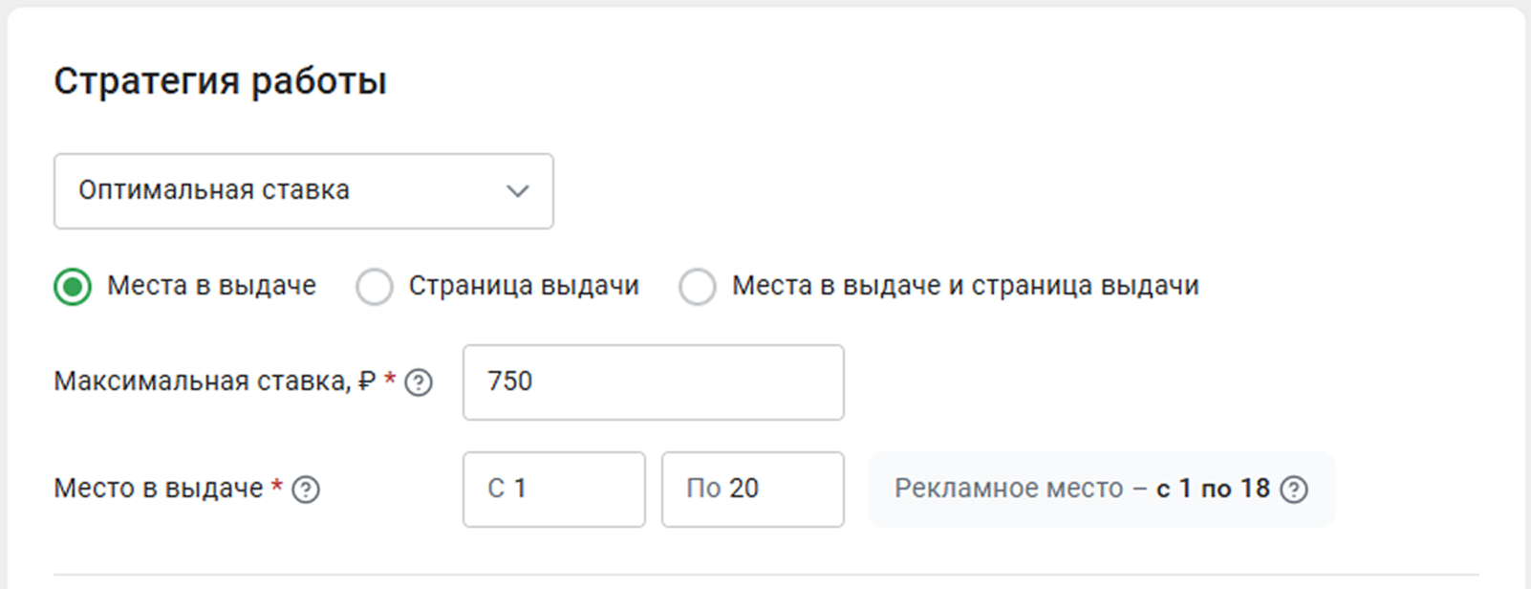This screenshot has width=1531, height=589.
Task: Click the По 20 ending position field
Action: coord(753,490)
